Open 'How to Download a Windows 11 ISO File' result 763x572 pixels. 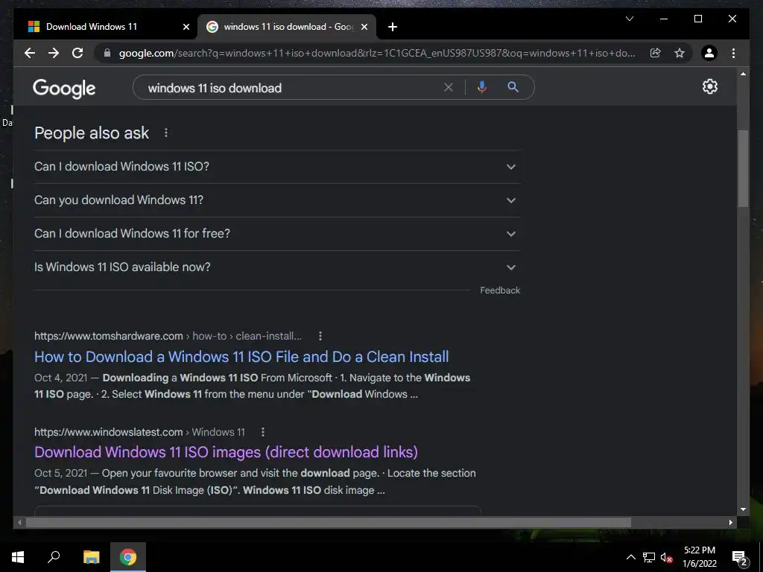pos(241,357)
